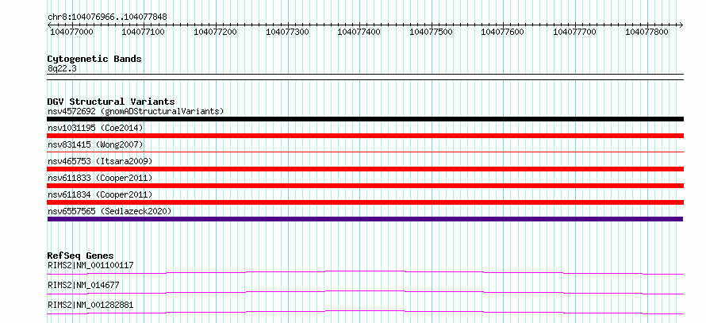Click ruler tick label 104077700
The height and width of the screenshot is (323, 706).
[574, 32]
